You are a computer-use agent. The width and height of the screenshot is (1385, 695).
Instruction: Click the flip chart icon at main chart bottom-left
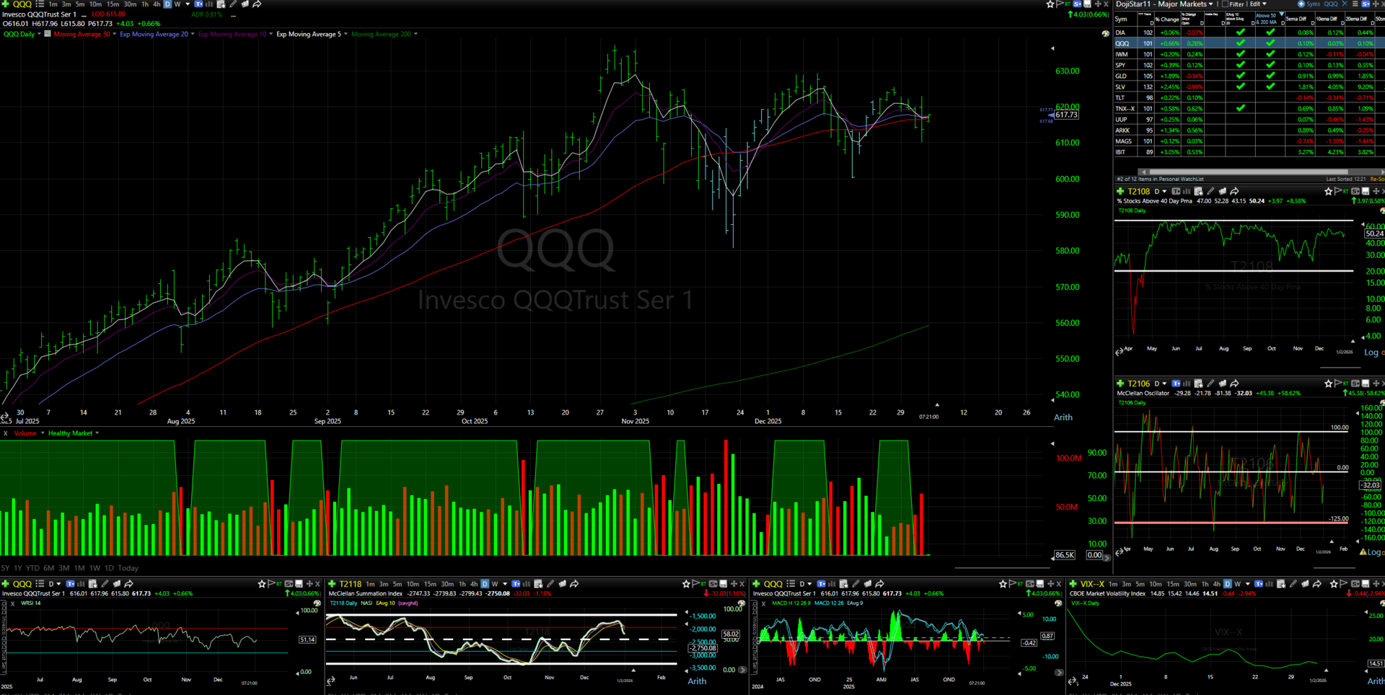tap(5, 417)
